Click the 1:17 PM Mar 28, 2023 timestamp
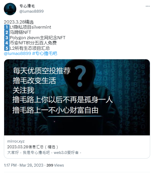The width and height of the screenshot is (154, 173). click(24, 165)
